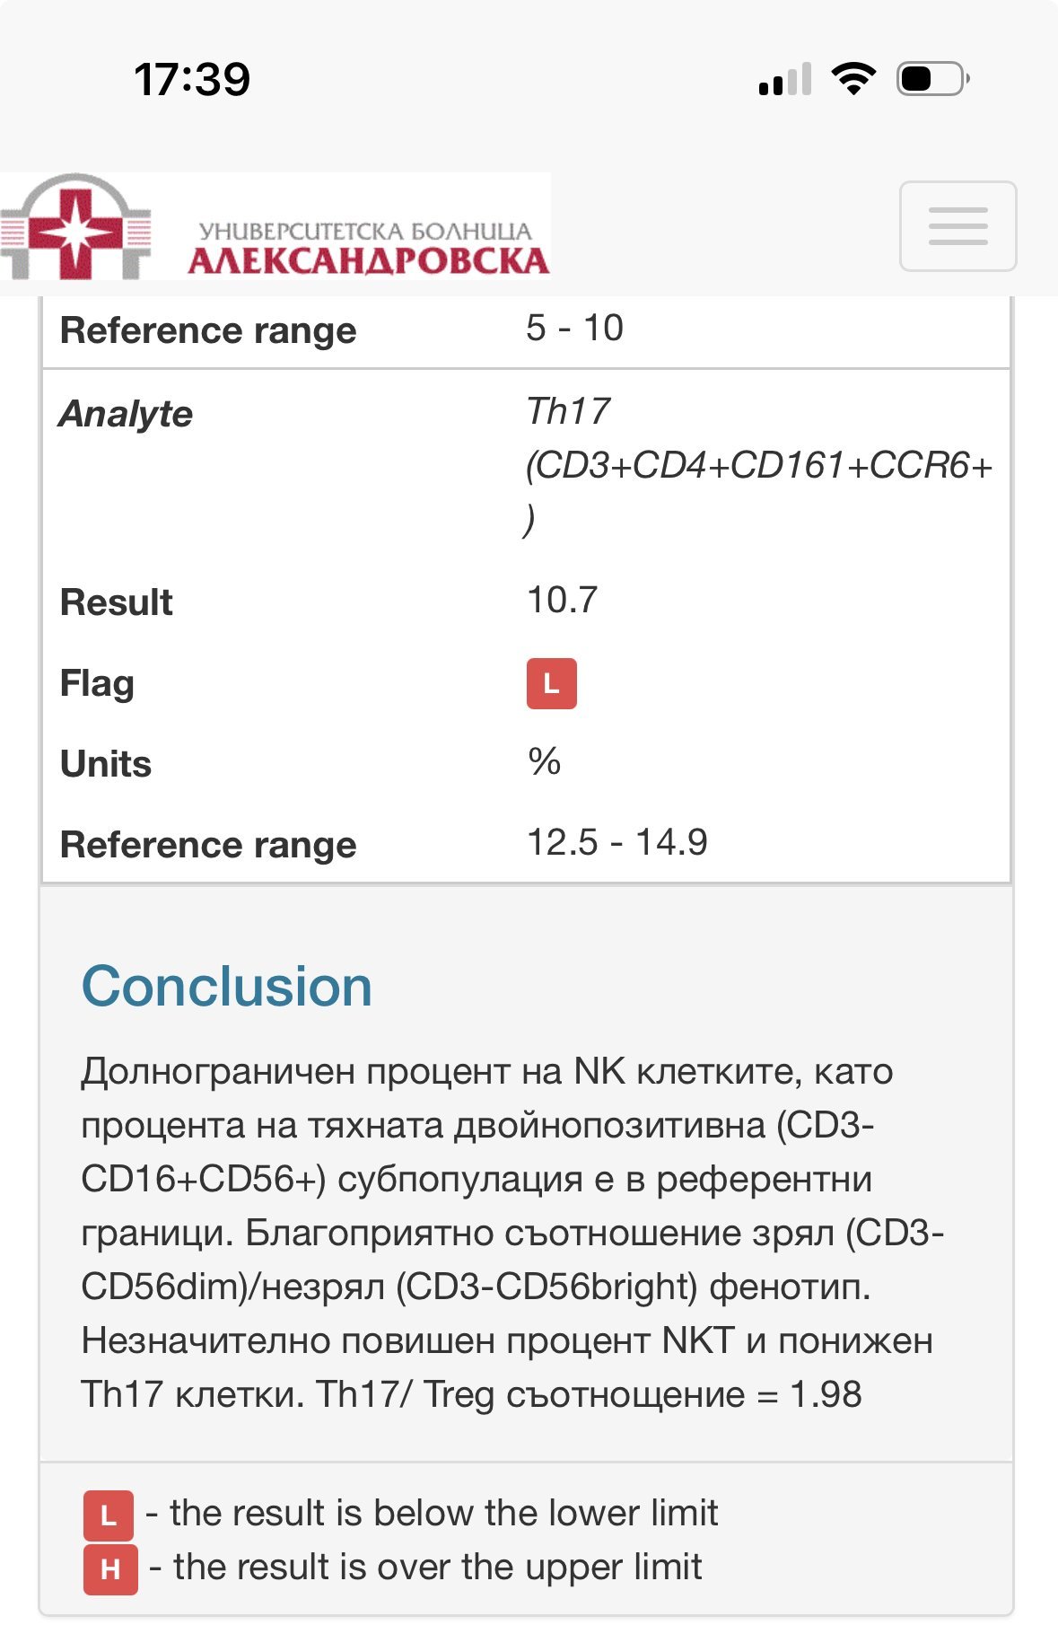
Task: Click the Bulgarian conclusion paragraph text
Action: 512,1232
